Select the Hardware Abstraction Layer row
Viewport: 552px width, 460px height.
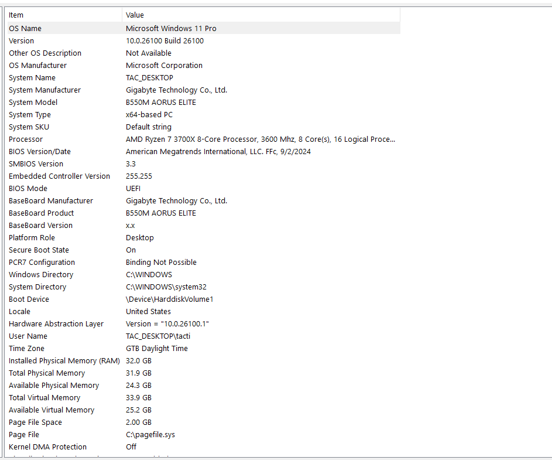point(204,324)
